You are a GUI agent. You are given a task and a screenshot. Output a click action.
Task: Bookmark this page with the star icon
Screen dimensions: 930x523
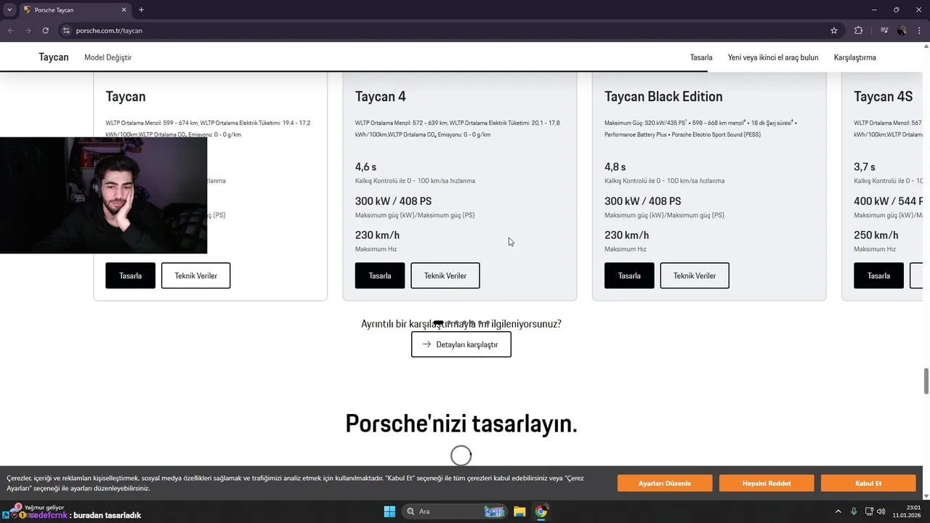point(834,31)
